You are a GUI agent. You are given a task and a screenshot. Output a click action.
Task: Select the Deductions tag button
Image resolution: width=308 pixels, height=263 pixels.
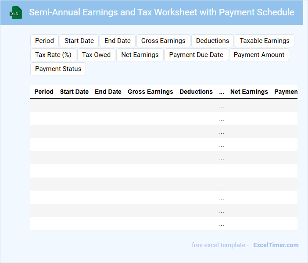tap(212, 41)
